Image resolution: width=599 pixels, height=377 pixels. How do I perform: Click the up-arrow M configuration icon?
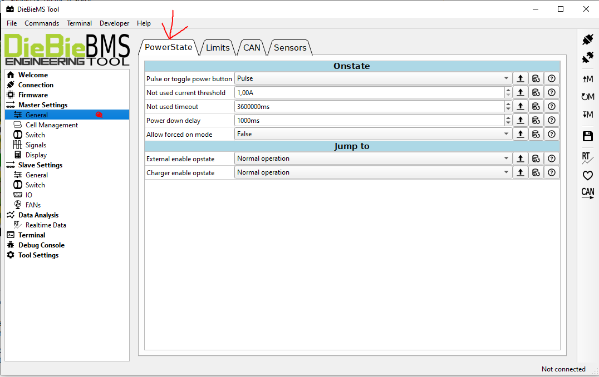[x=587, y=79]
